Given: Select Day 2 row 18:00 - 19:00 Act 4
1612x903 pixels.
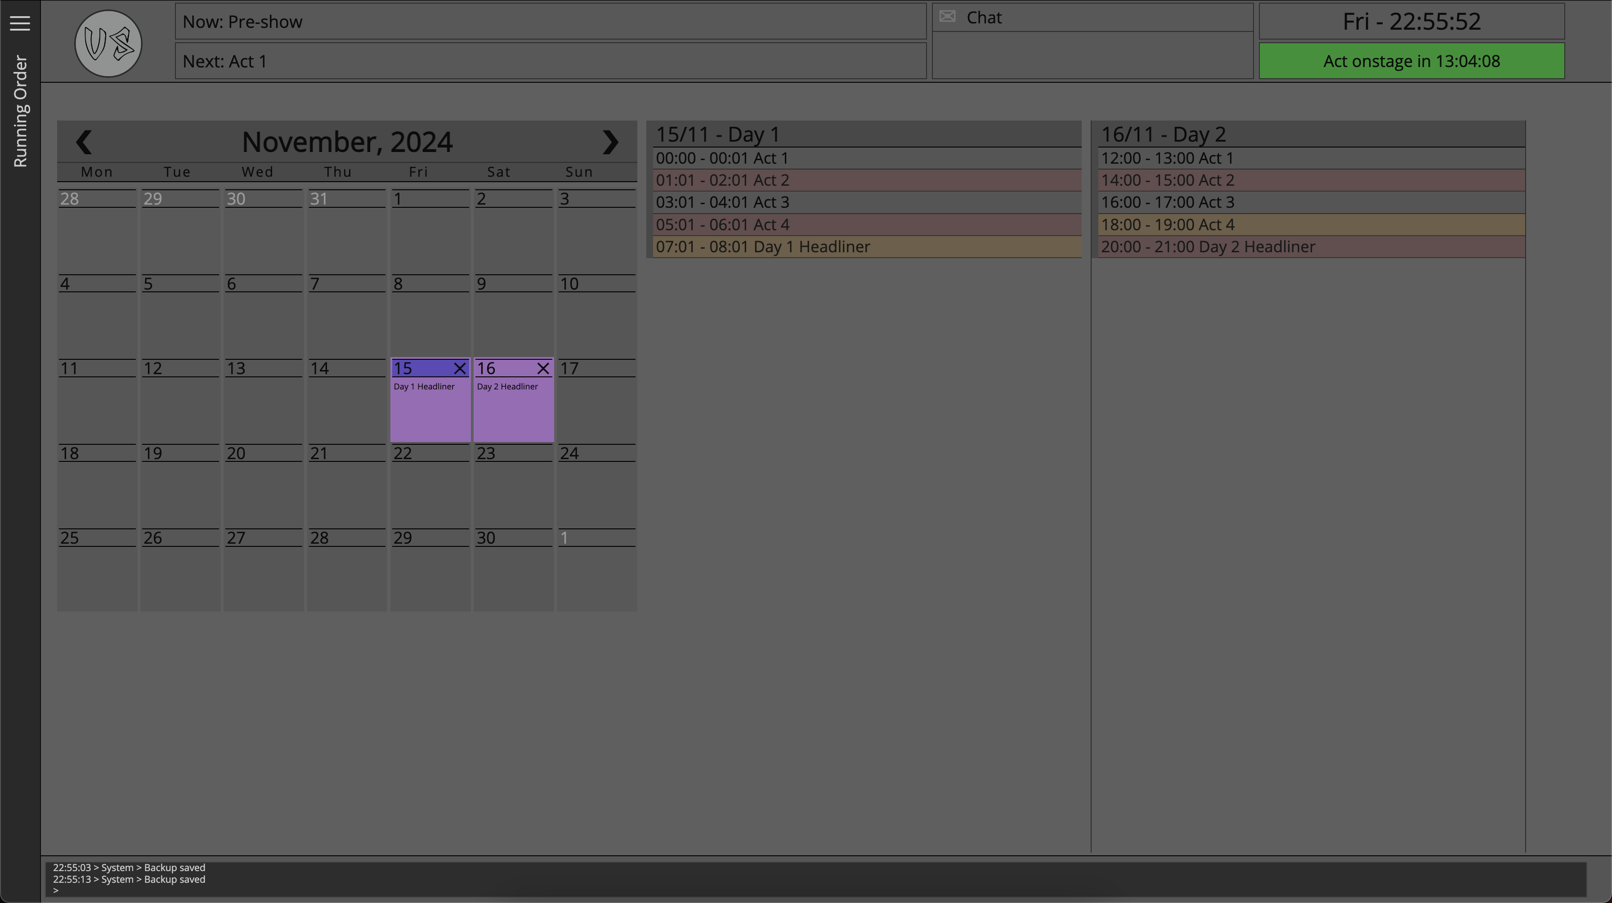Looking at the screenshot, I should click(1312, 225).
